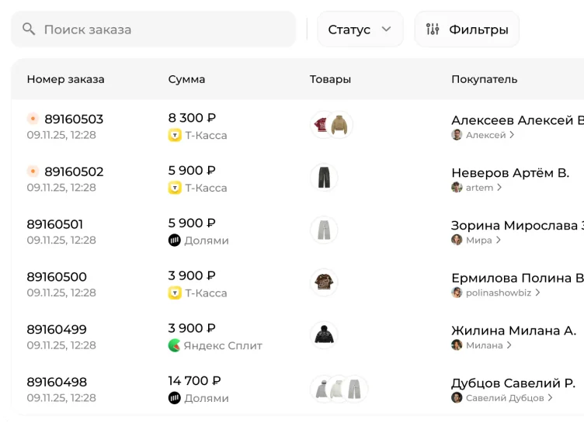Select order number 89160500
This screenshot has width=584, height=426.
coord(57,277)
